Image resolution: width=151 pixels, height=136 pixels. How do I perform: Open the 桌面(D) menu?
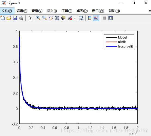tap(82, 11)
